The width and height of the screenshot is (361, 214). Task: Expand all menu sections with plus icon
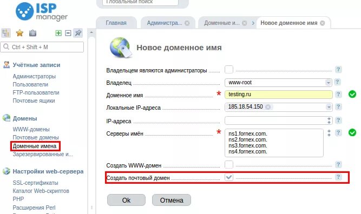click(58, 33)
